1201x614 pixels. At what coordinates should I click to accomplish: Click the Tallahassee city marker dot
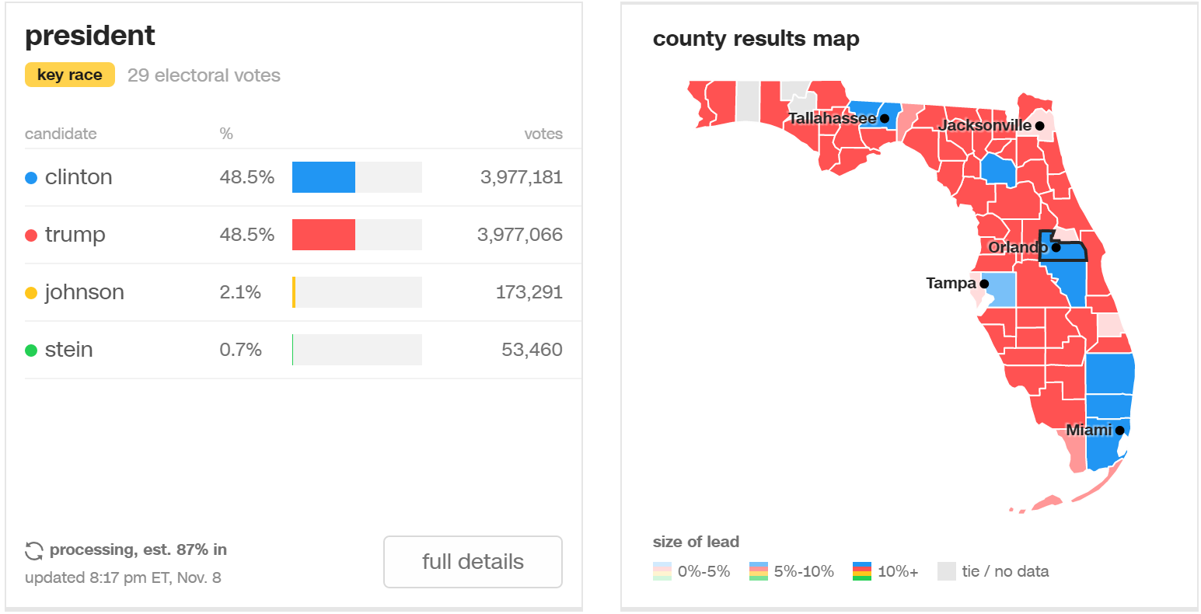(x=884, y=119)
